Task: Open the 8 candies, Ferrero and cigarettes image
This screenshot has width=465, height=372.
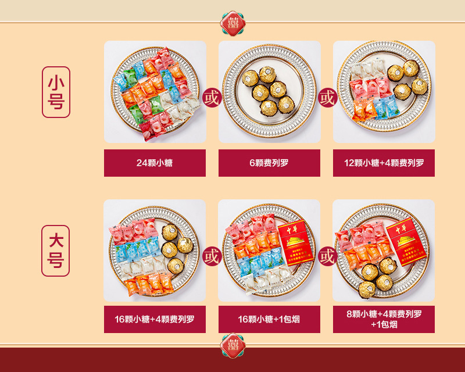Action: coord(384,251)
